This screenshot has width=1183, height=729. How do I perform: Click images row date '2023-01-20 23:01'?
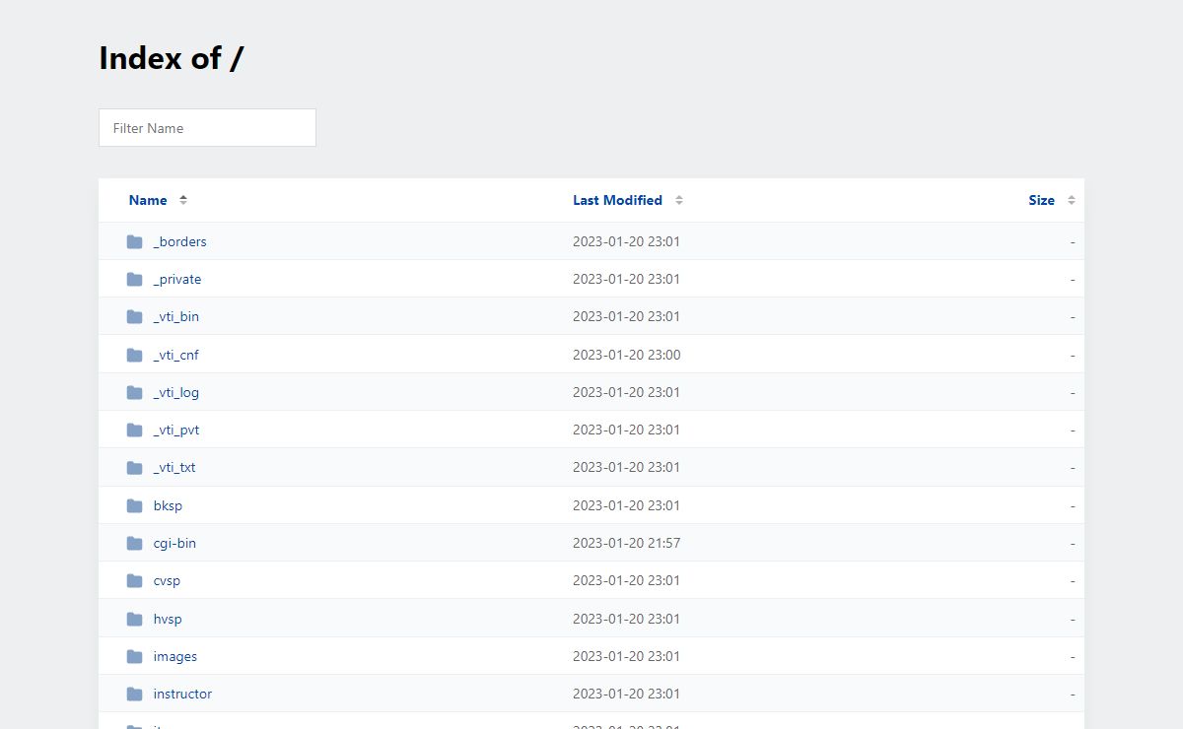click(627, 657)
